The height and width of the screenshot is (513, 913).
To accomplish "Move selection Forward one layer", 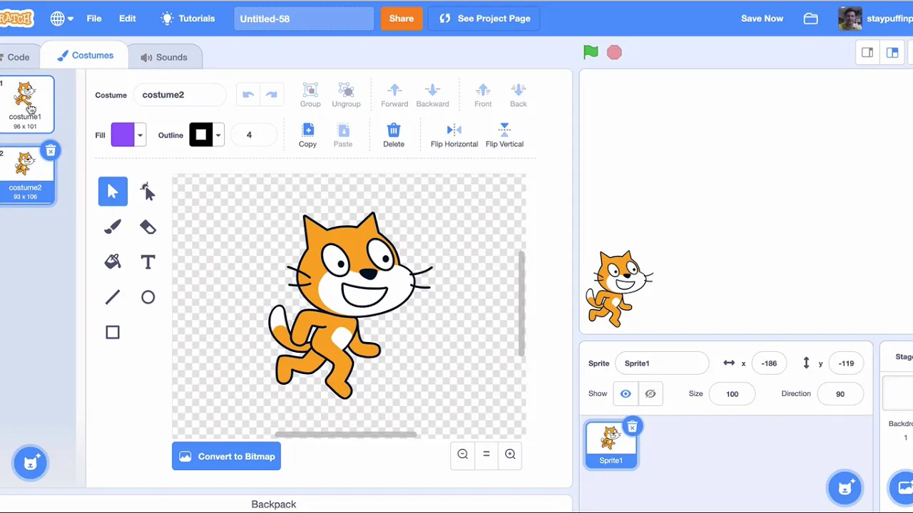I will 394,95.
